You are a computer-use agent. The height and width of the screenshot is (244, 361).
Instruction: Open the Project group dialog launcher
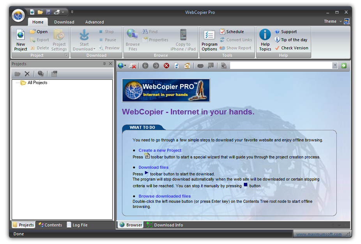point(66,55)
